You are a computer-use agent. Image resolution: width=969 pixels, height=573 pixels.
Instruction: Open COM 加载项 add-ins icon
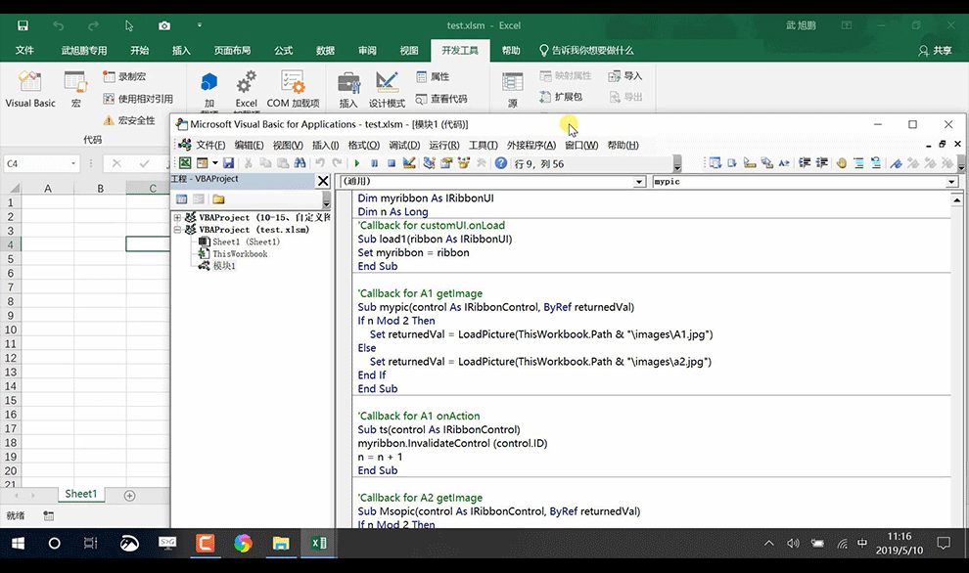point(293,89)
